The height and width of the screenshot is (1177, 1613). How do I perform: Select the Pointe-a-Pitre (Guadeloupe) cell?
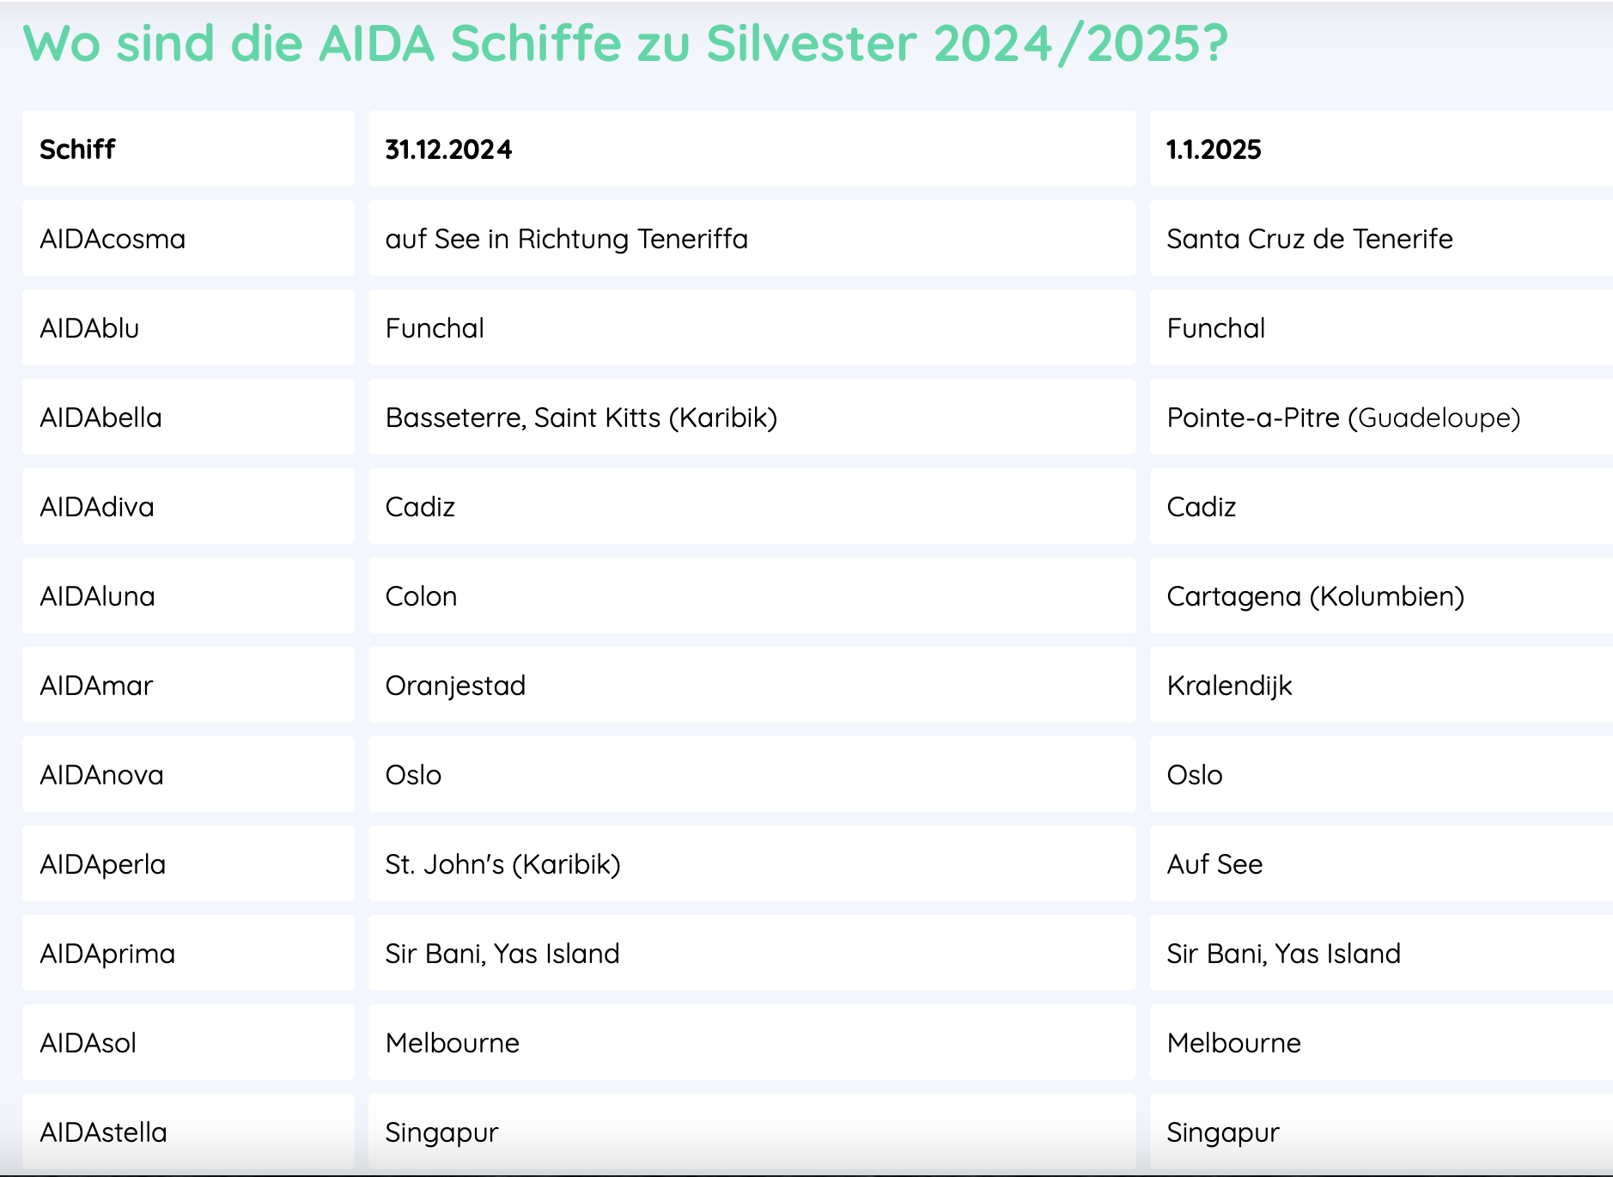(x=1342, y=418)
